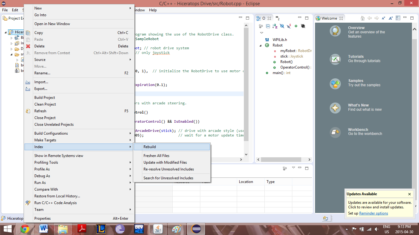Toggle hide fields icon in Outline
The width and height of the screenshot is (419, 235).
click(282, 26)
